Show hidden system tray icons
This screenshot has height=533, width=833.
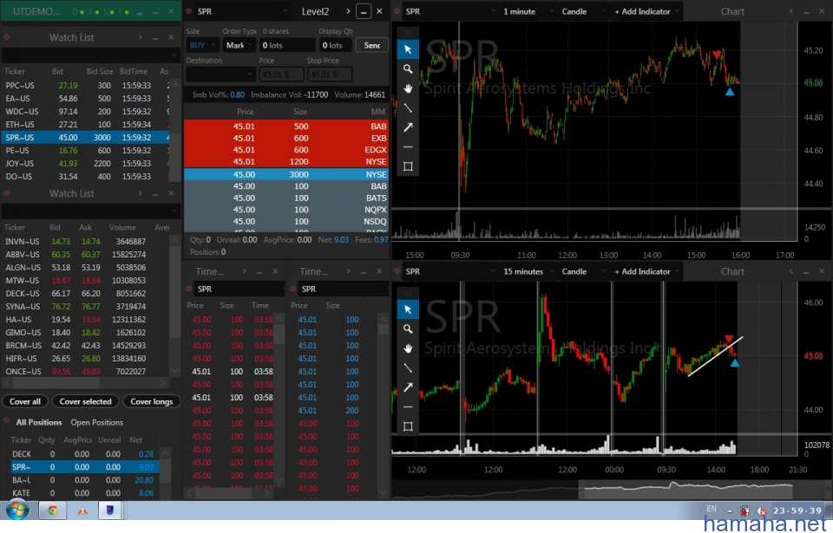click(730, 510)
